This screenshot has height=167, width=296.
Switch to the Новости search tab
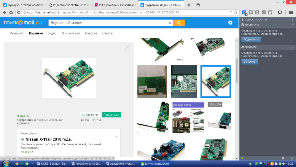91,33
